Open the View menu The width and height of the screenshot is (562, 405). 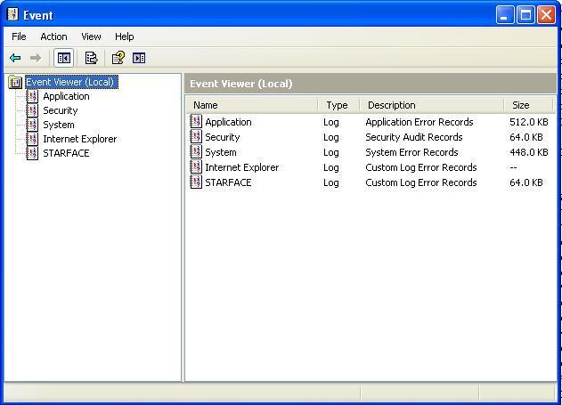[x=91, y=36]
